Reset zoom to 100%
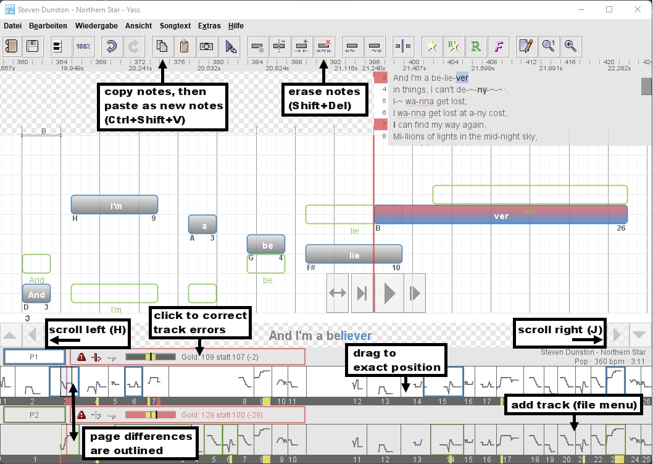 (83, 46)
